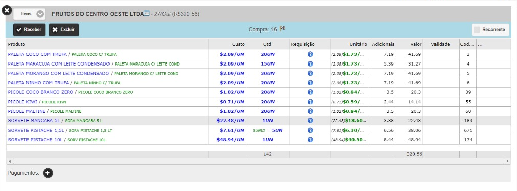Click the 38.06 value for PISTACHE 1,5L
The height and width of the screenshot is (191, 517).
[414, 130]
